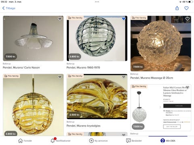Screen dimensions: 194x145
Task: Toggle heart on amber globe pendant listing
Action: pos(60,77)
